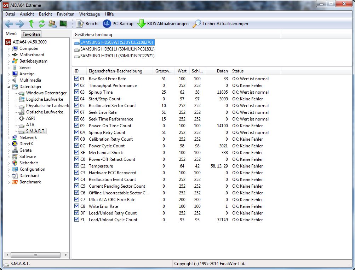Viewport: 355px width, 270px height.
Task: Sort by the Daten column header
Action: pyautogui.click(x=217, y=71)
